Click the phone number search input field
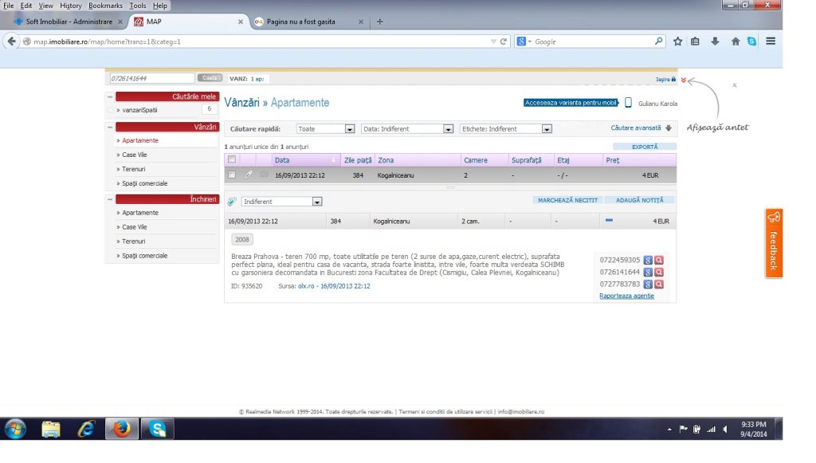 151,78
